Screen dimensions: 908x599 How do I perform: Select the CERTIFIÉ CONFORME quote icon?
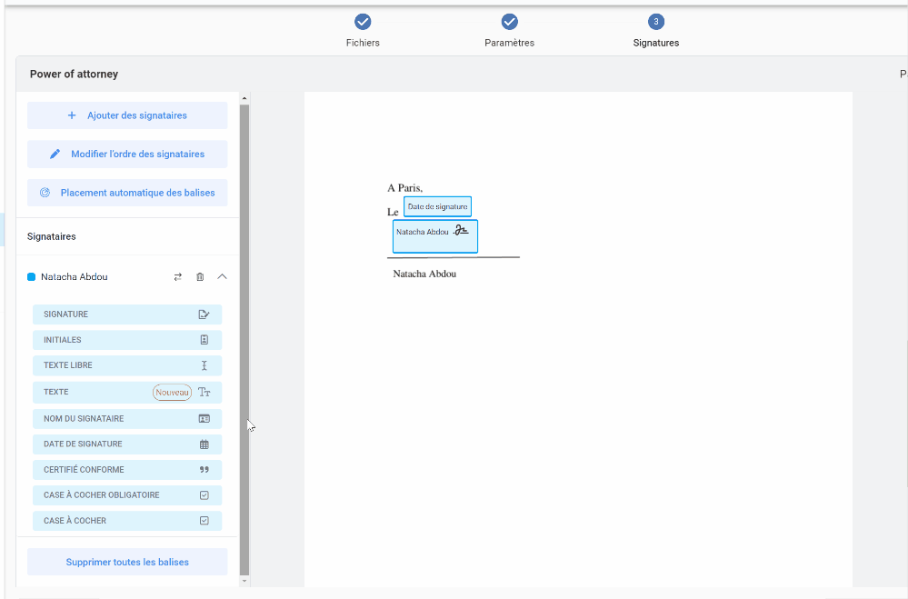coord(204,470)
